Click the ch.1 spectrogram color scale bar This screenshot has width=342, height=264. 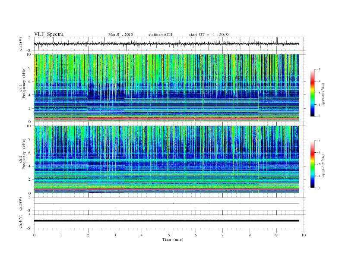click(312, 93)
